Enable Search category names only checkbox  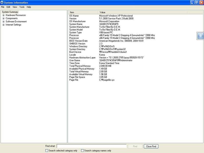(82, 151)
